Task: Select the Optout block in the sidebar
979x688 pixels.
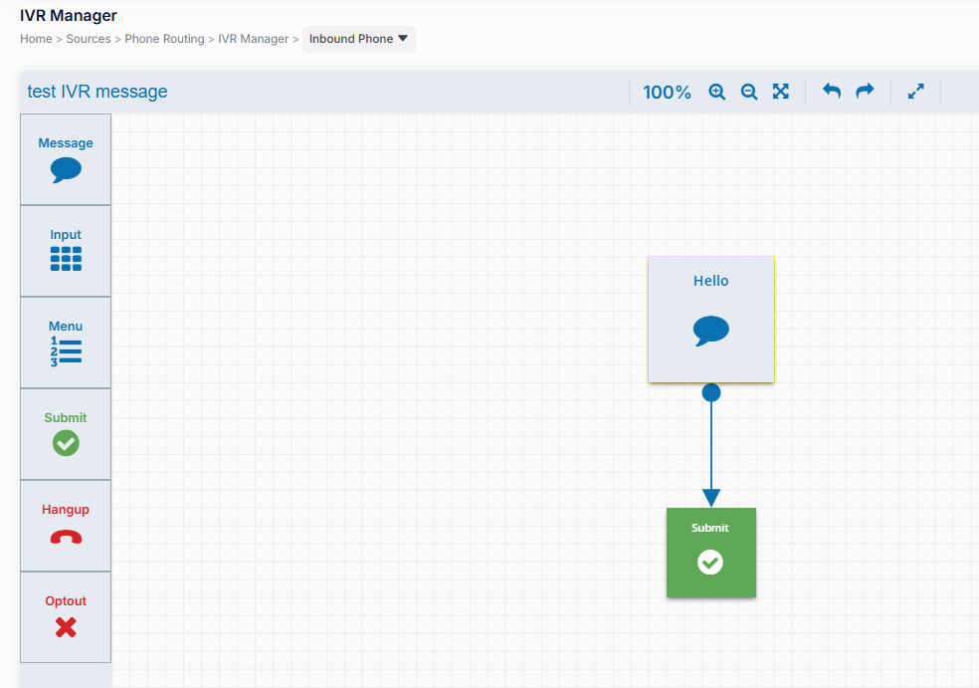Action: 65,615
